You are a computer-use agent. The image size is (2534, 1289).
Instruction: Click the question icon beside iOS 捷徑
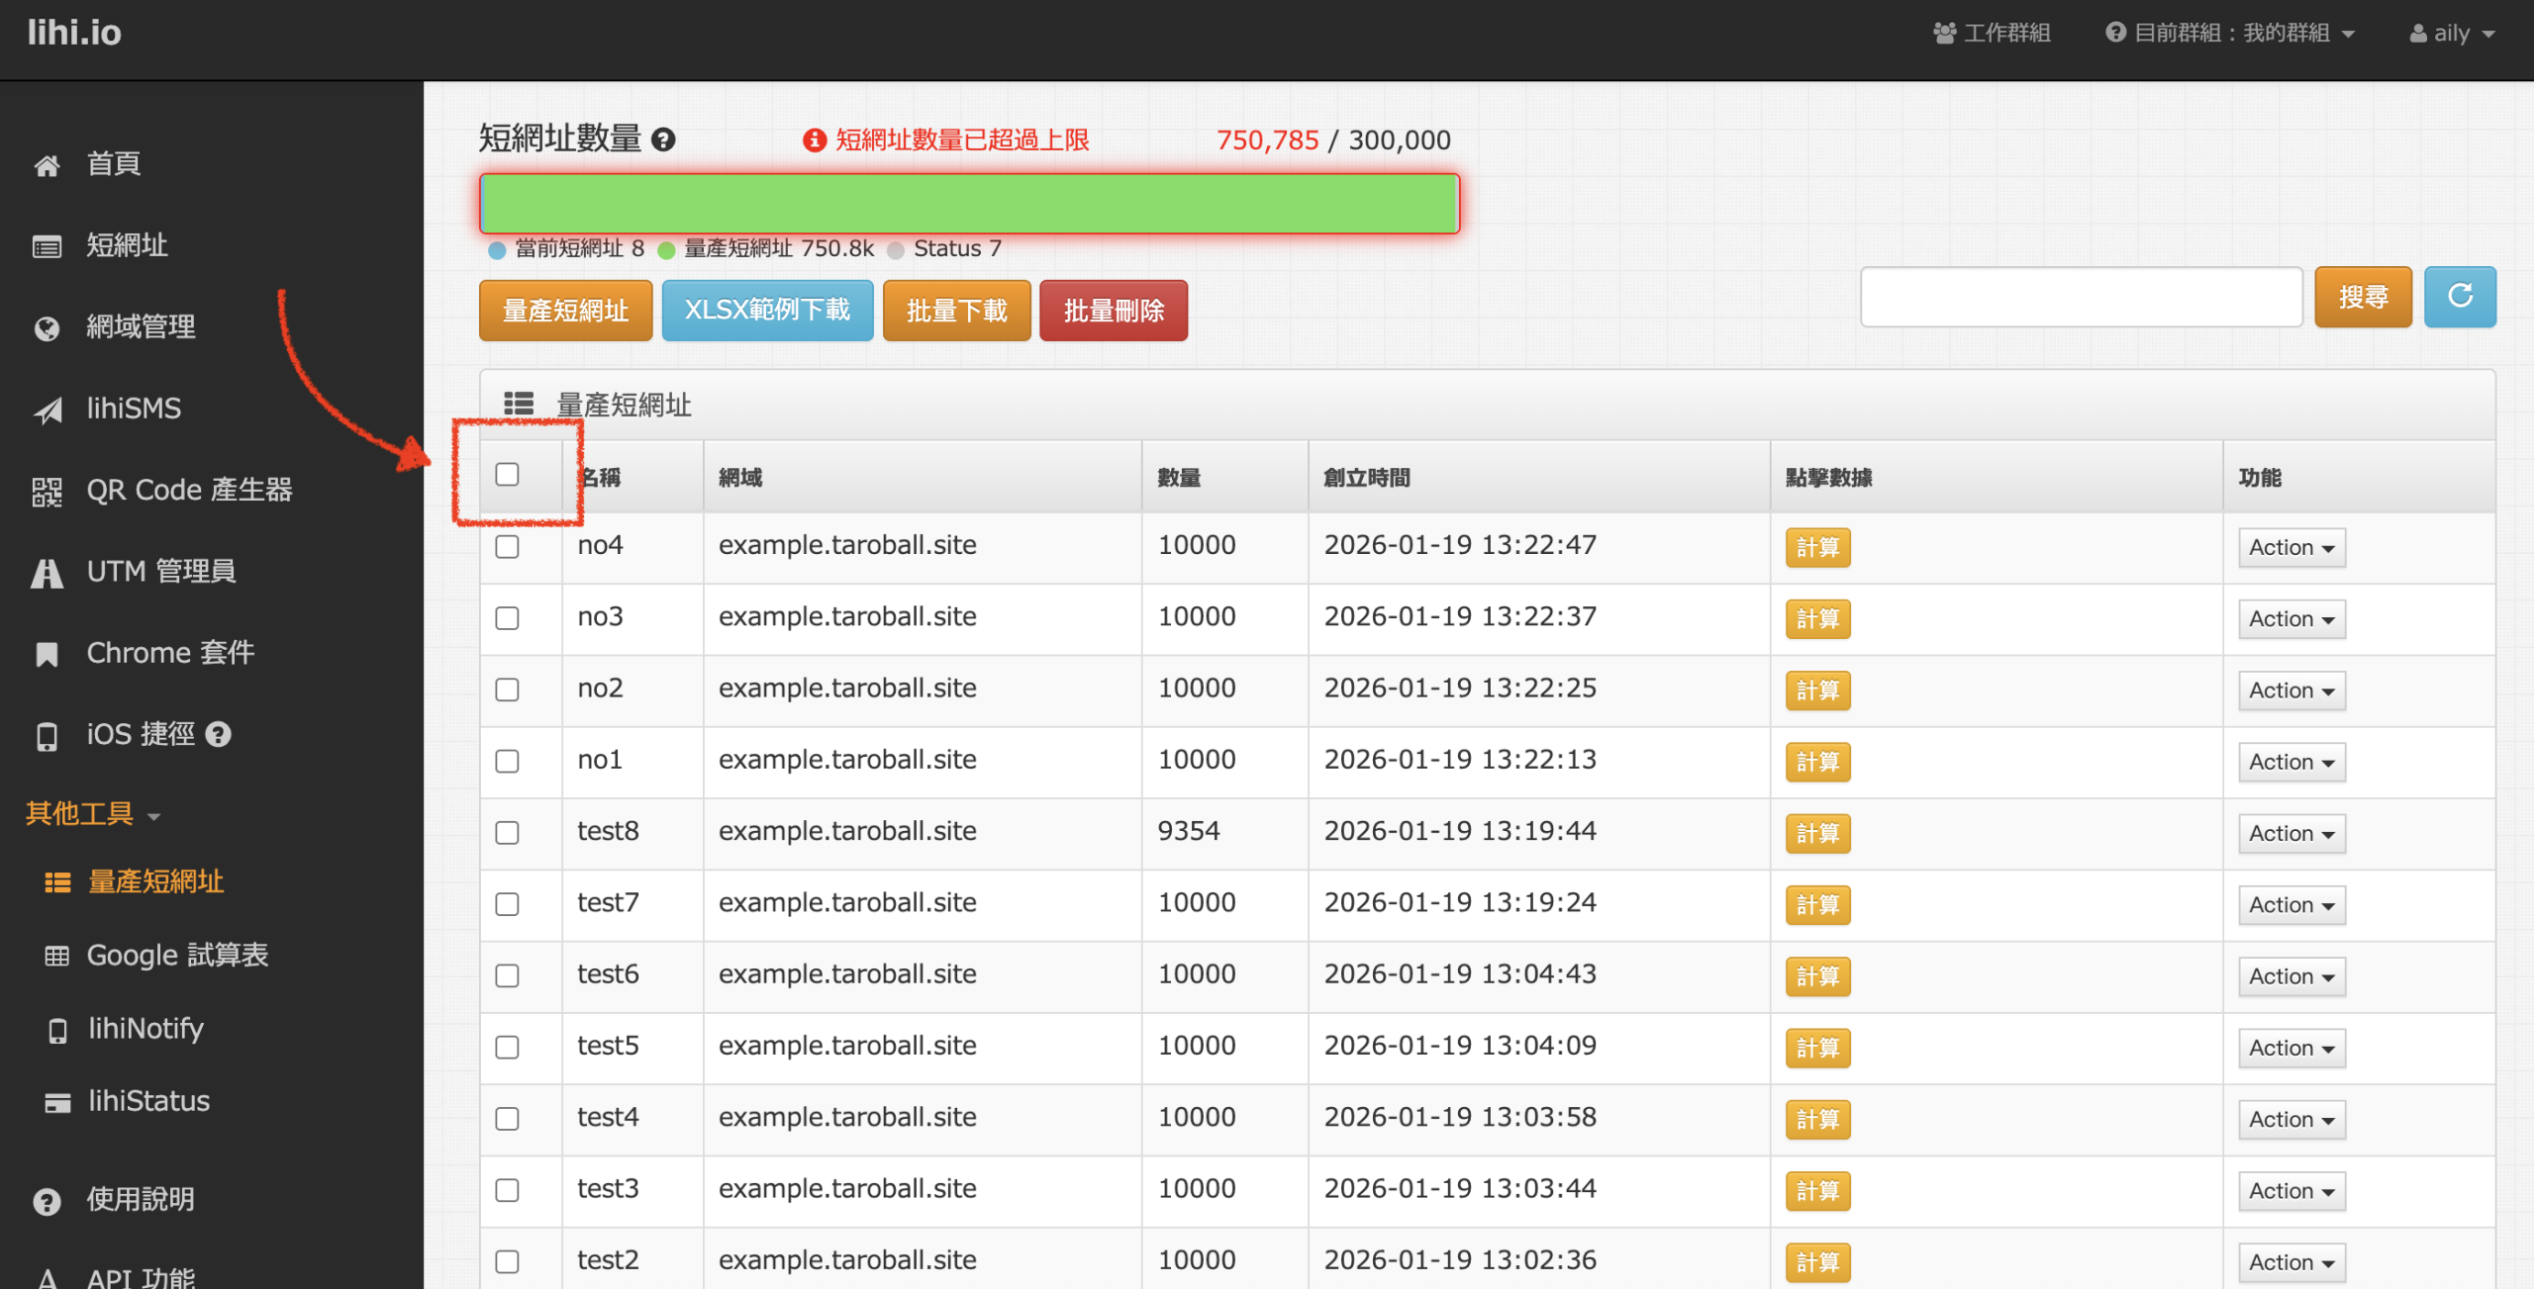point(218,735)
